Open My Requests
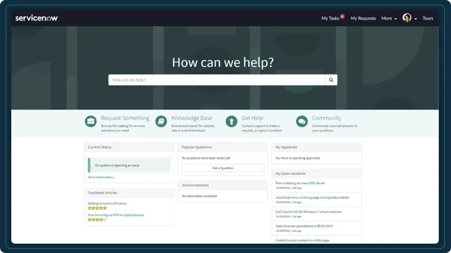 click(x=363, y=18)
